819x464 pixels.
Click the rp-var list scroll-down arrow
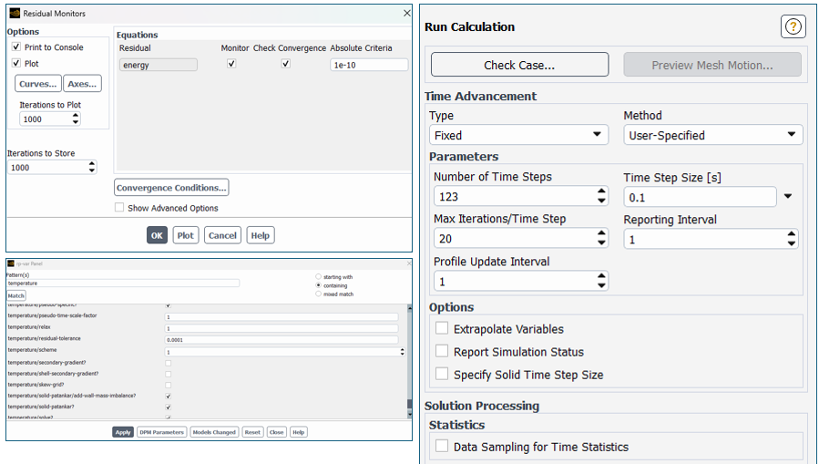pyautogui.click(x=410, y=414)
